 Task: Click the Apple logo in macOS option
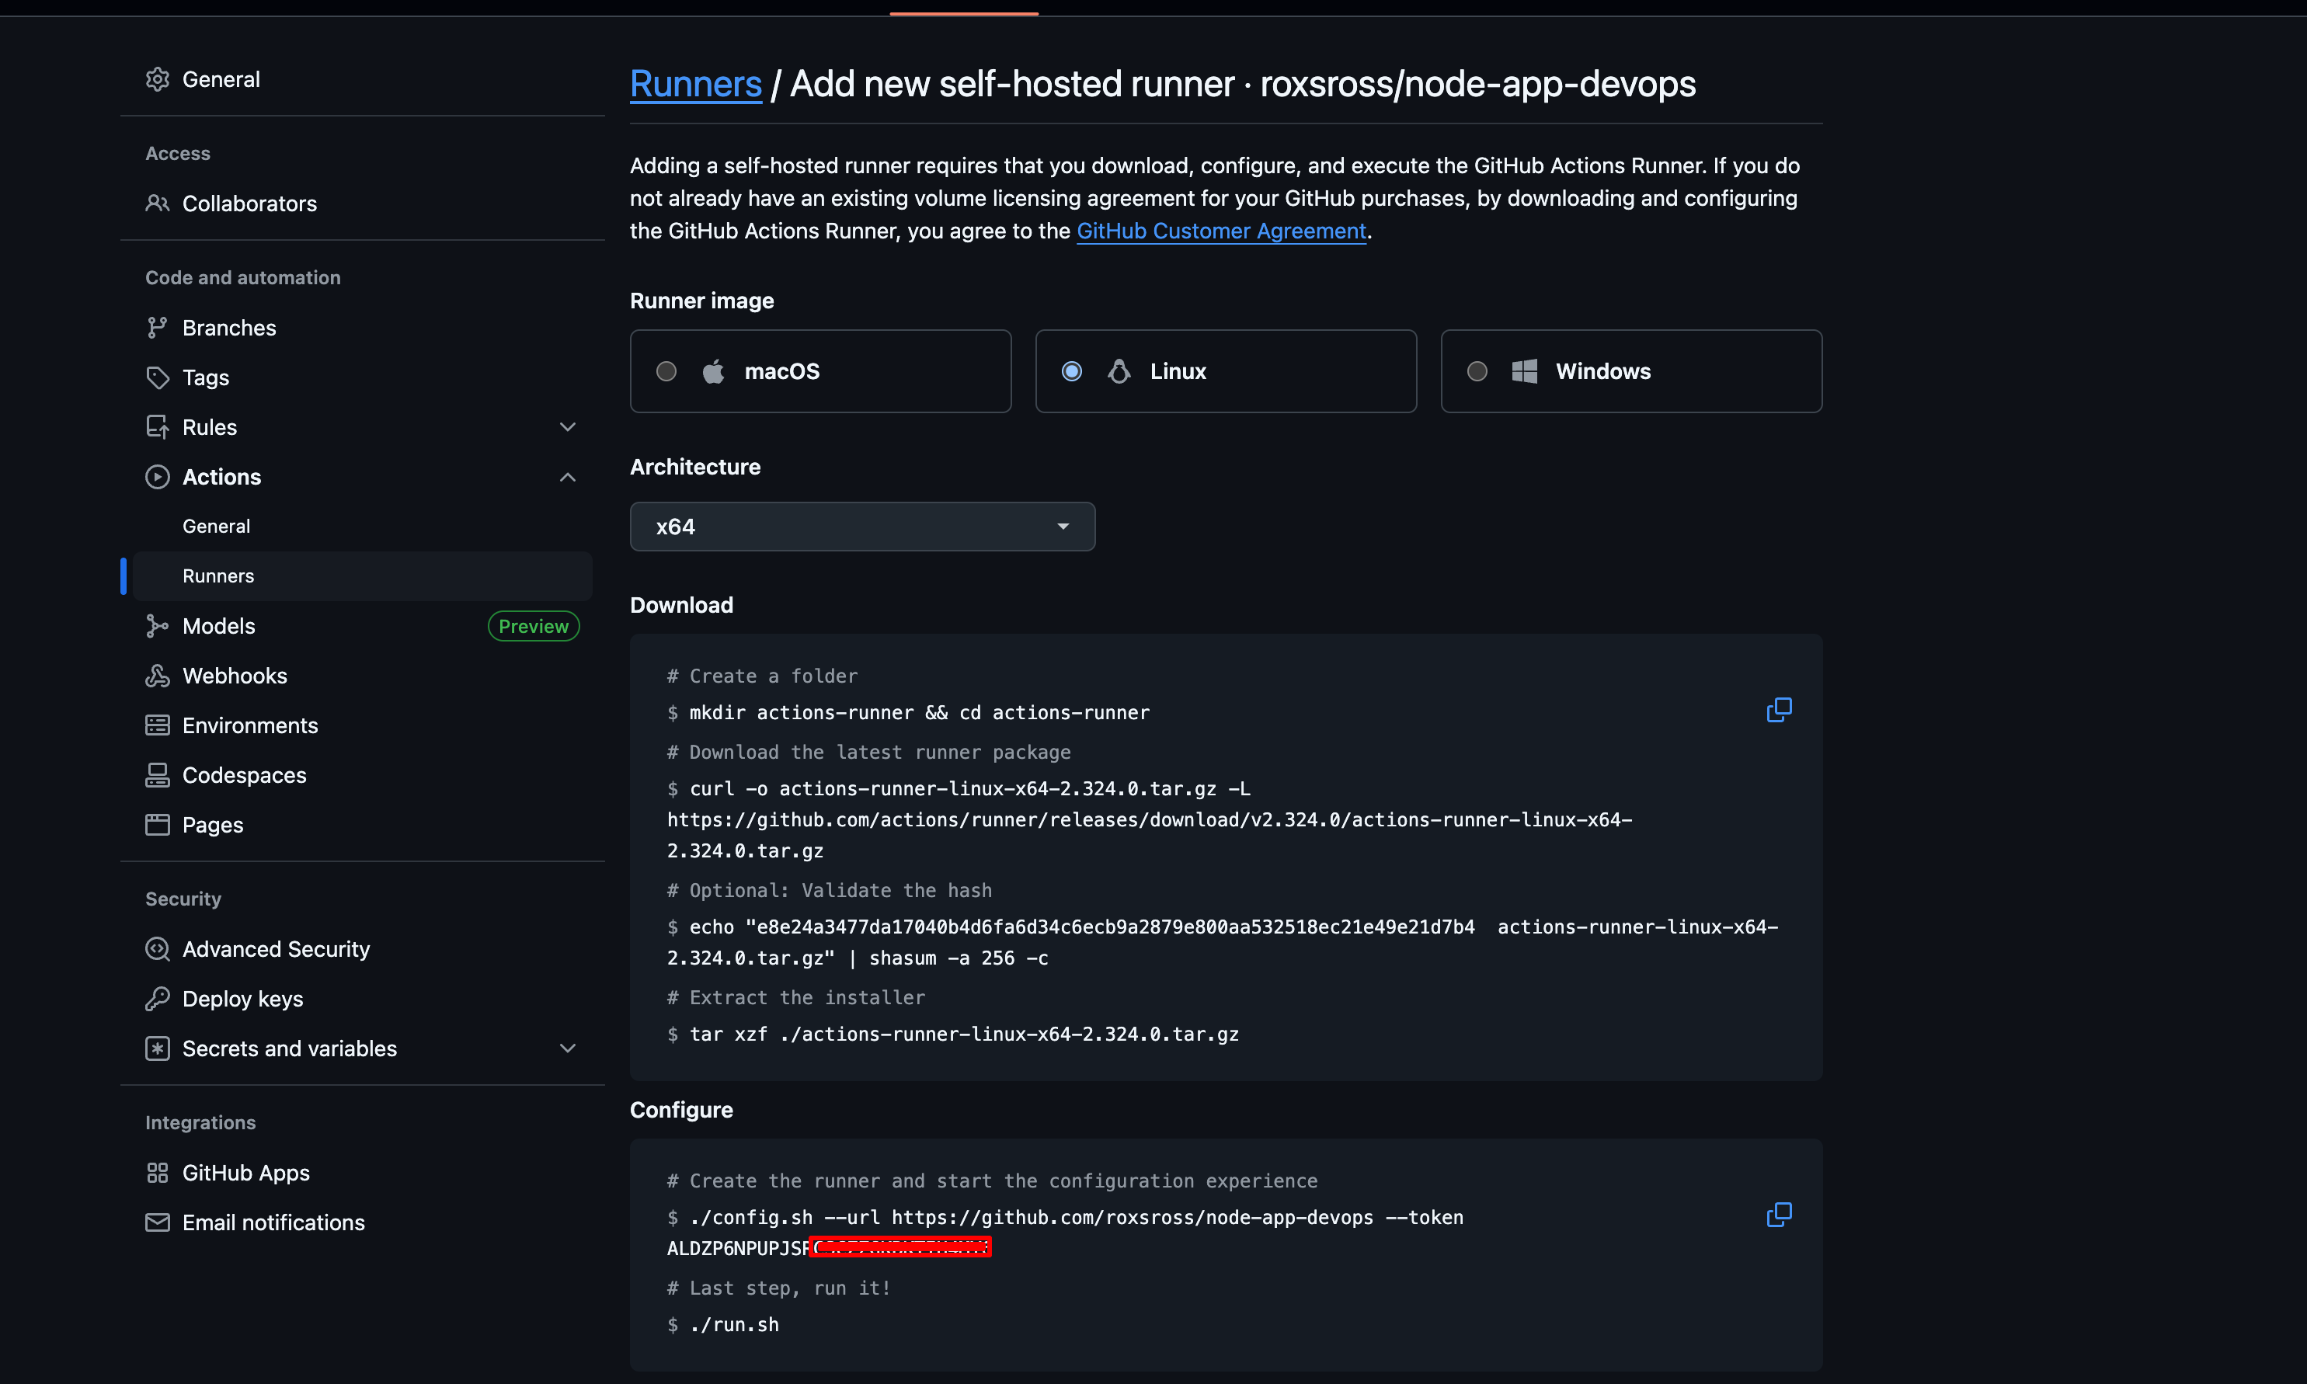pos(713,371)
